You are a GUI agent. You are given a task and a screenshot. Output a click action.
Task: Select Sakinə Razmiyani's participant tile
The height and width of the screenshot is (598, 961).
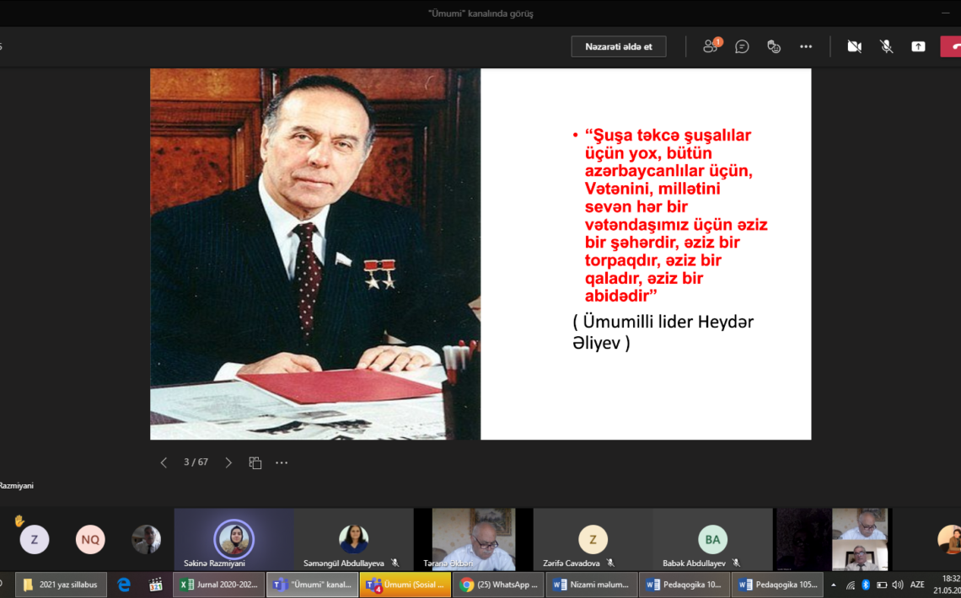click(234, 540)
